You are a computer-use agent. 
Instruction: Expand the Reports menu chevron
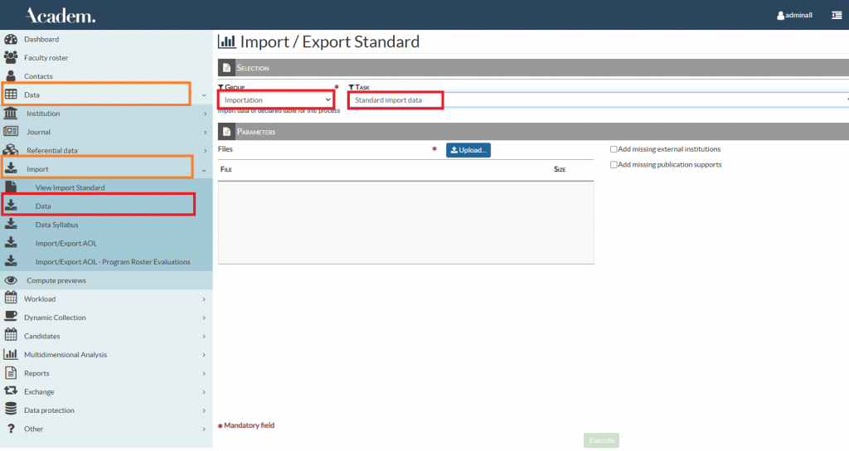[x=204, y=373]
